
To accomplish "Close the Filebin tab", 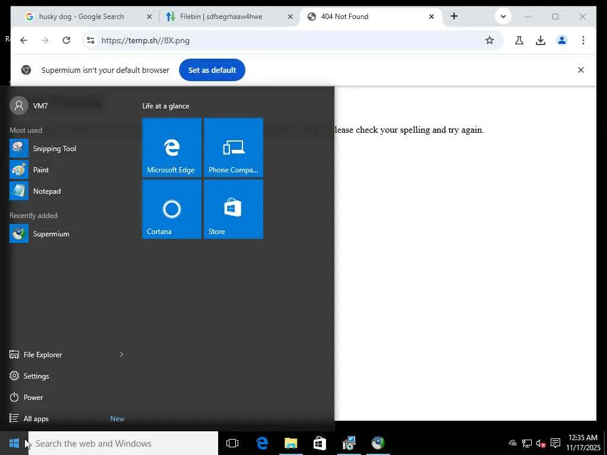I will [290, 17].
